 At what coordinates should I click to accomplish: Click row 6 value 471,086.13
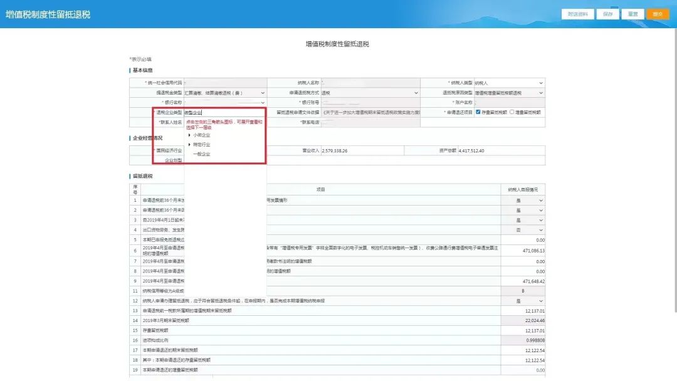tap(533, 250)
